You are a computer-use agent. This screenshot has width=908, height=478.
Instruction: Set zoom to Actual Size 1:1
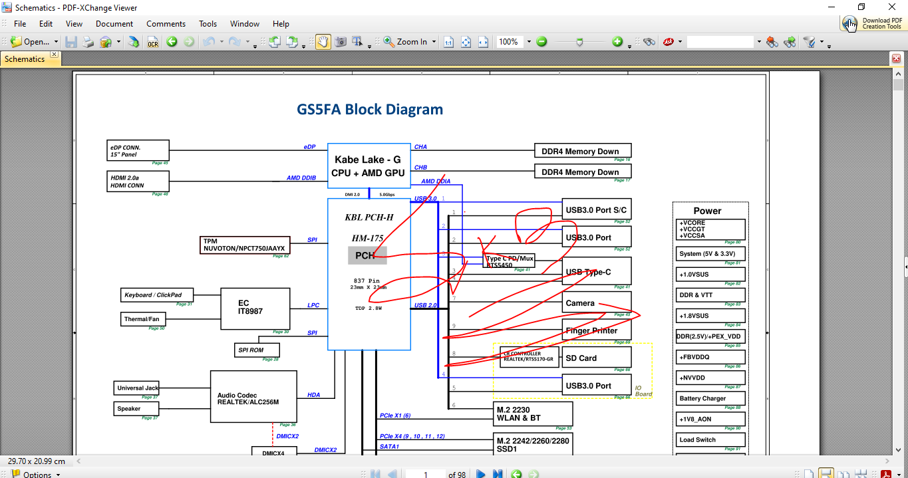coord(448,41)
